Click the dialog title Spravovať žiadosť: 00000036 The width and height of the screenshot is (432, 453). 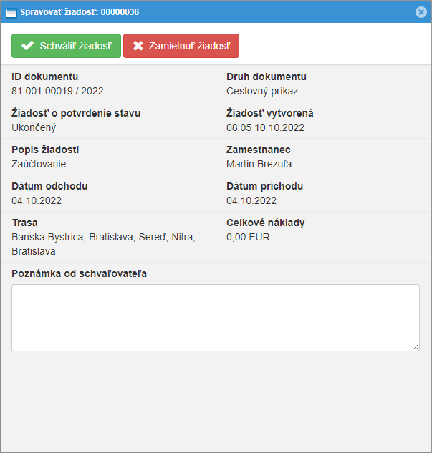[x=80, y=11]
